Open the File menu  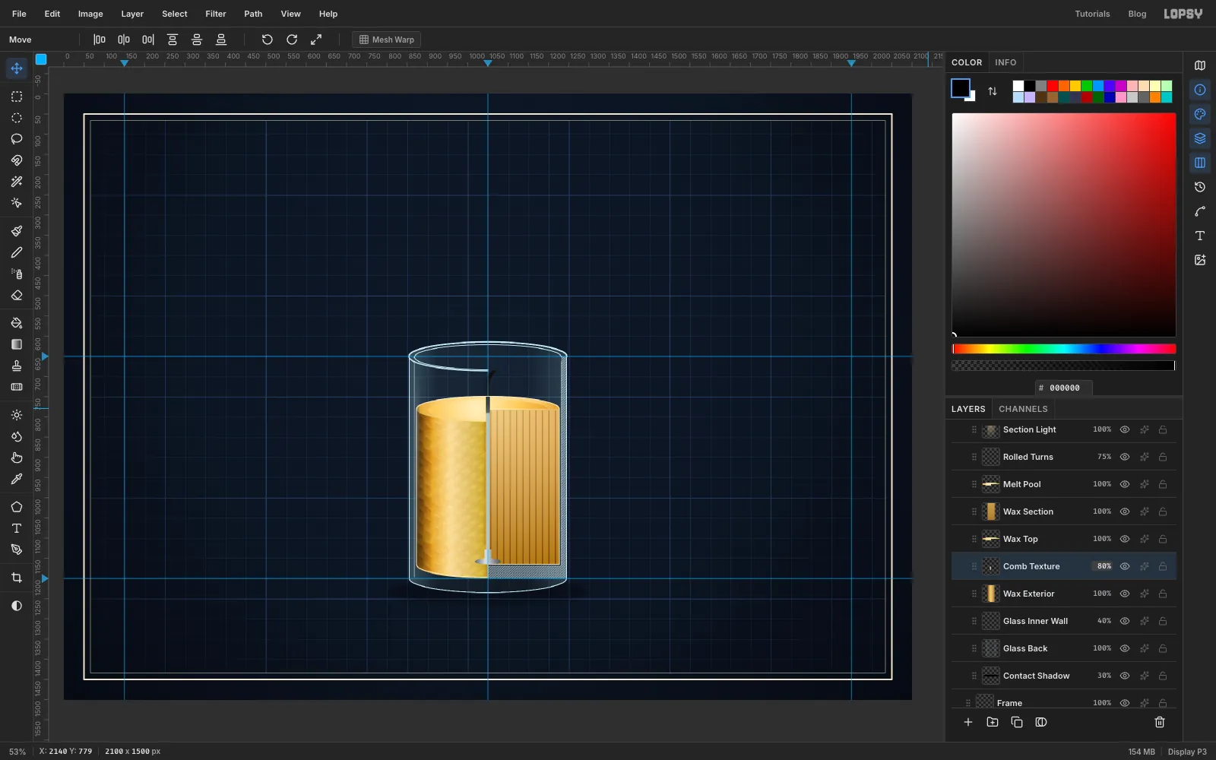(x=19, y=14)
